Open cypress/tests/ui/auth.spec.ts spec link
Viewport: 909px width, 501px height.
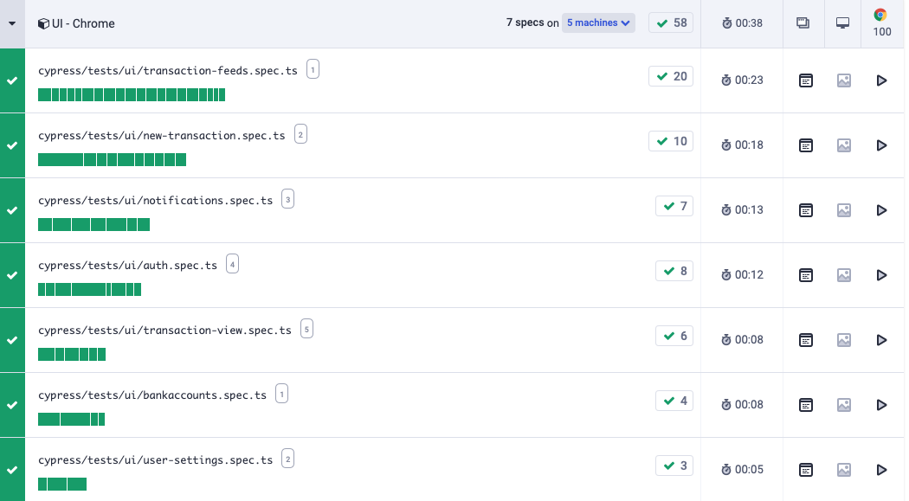coord(127,266)
